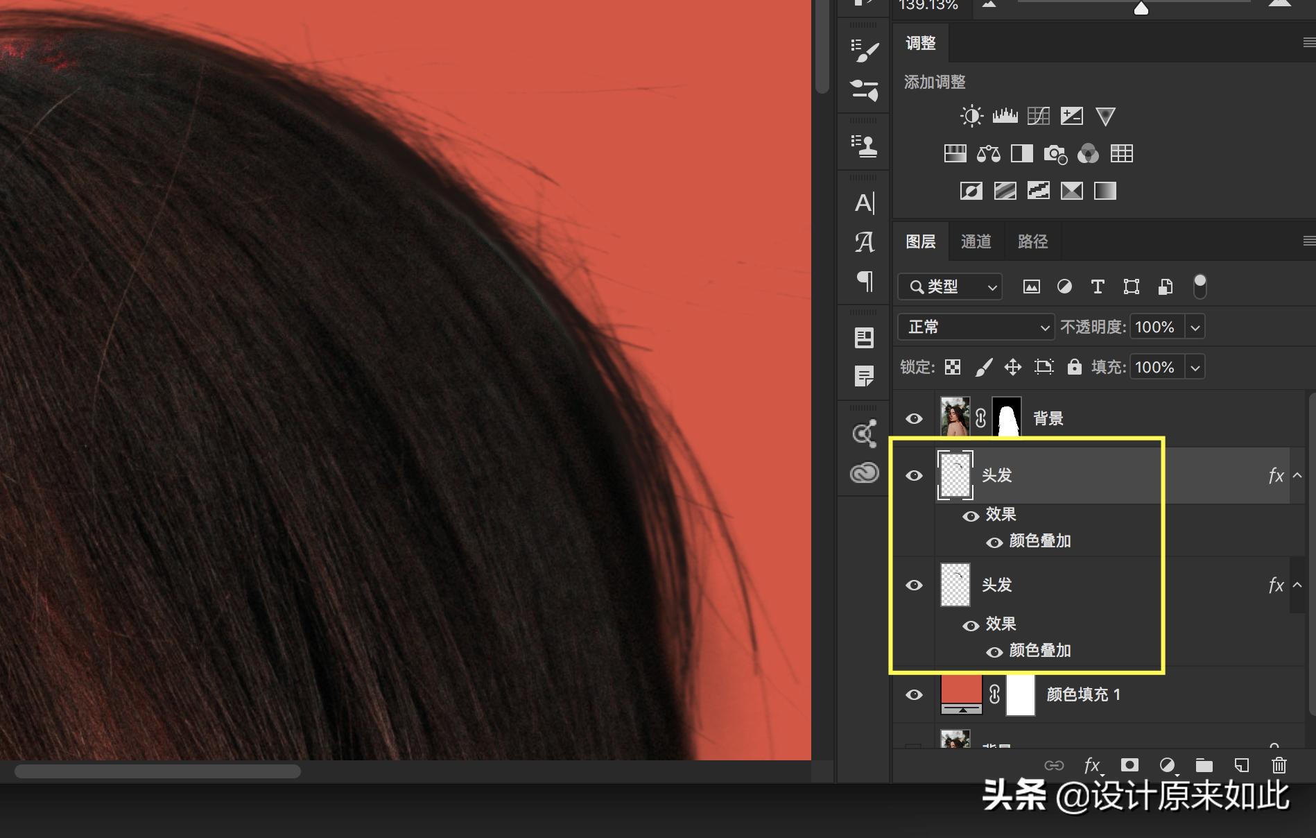Screen dimensions: 1316x838
Task: Add a Levels adjustment
Action: coord(1005,116)
